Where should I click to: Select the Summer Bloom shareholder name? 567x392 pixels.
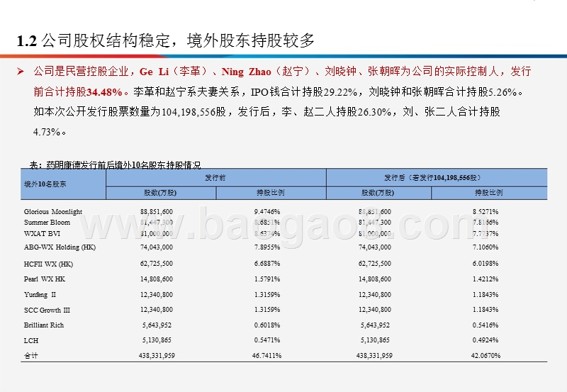point(47,222)
